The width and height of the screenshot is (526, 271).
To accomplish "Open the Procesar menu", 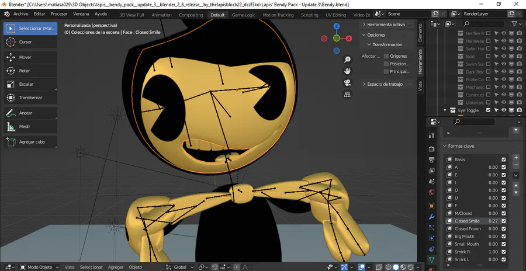I will point(59,14).
